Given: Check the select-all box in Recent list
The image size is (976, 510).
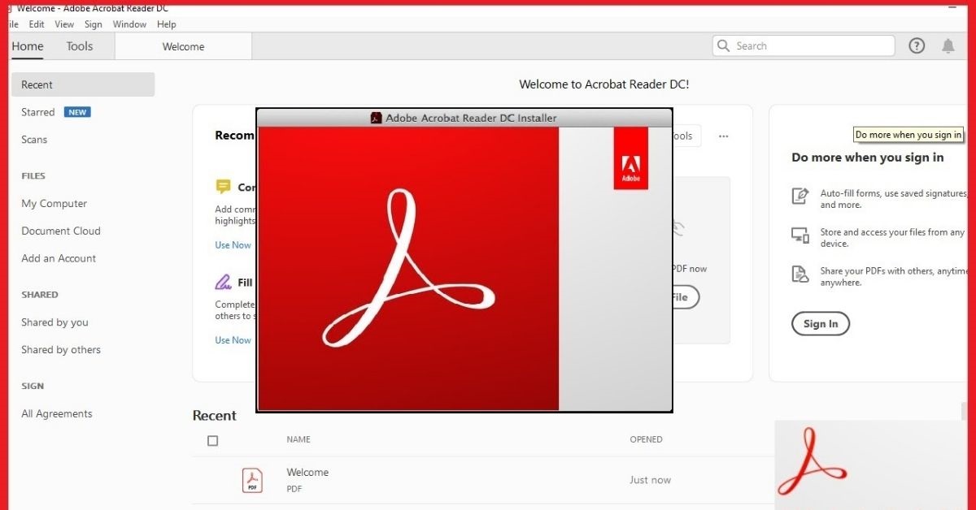Looking at the screenshot, I should [x=212, y=440].
